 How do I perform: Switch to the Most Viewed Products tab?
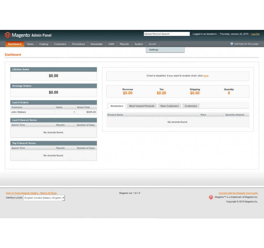click(142, 106)
